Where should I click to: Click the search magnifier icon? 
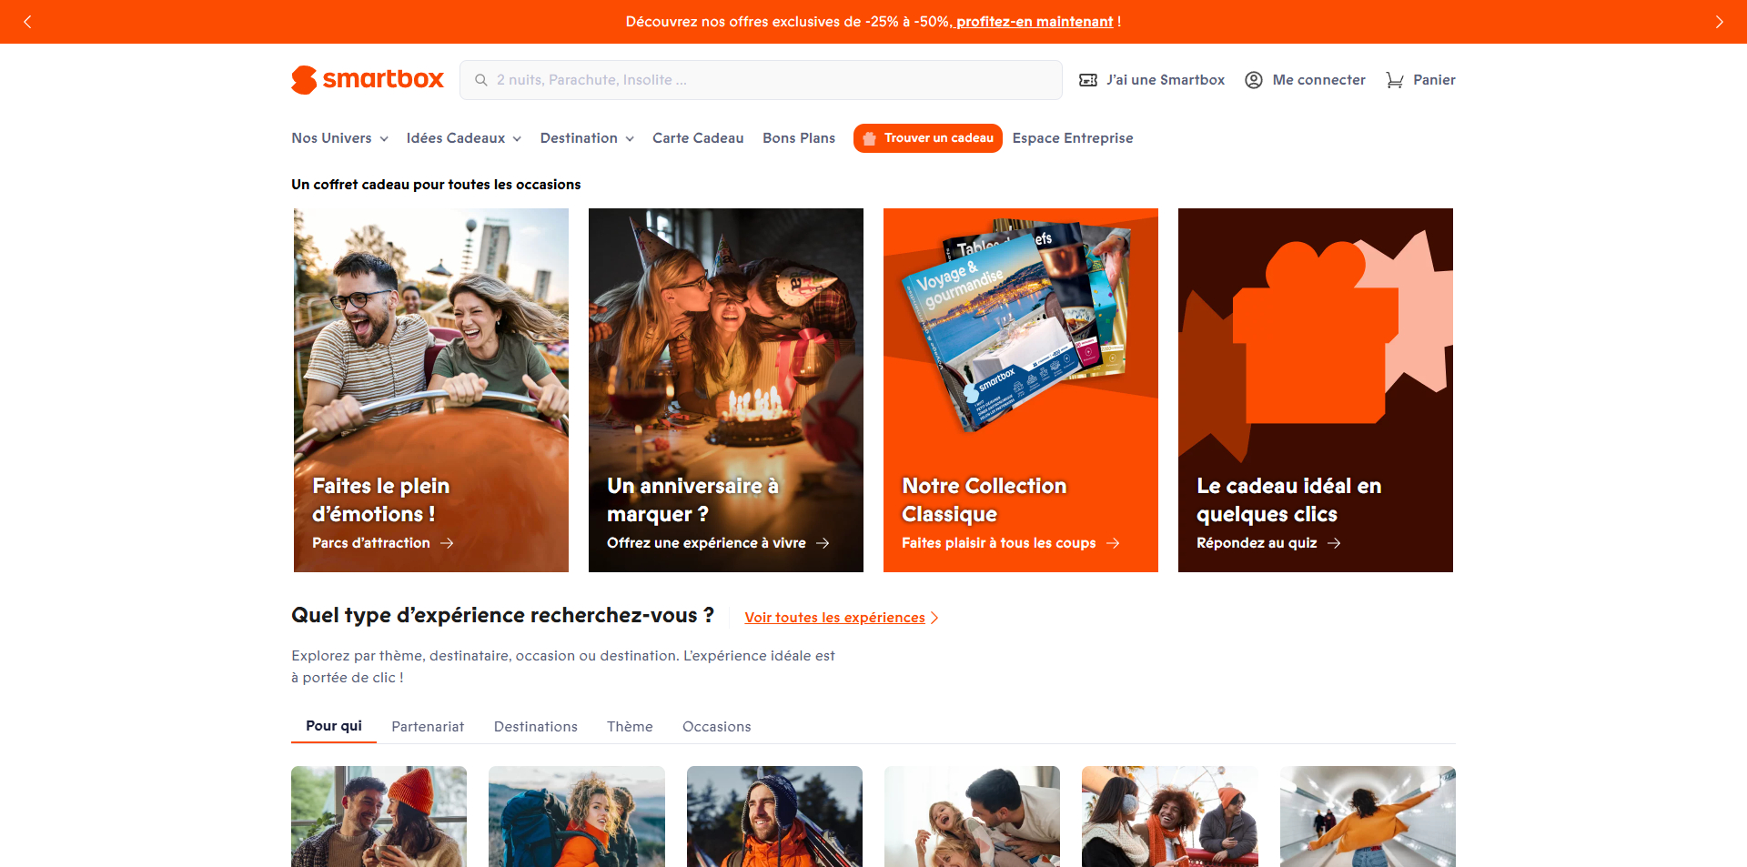pyautogui.click(x=481, y=80)
